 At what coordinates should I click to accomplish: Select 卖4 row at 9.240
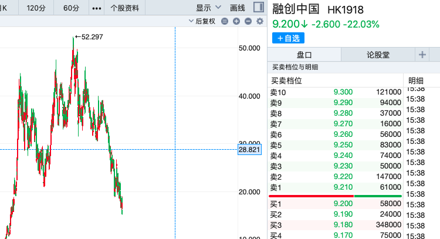click(336, 156)
